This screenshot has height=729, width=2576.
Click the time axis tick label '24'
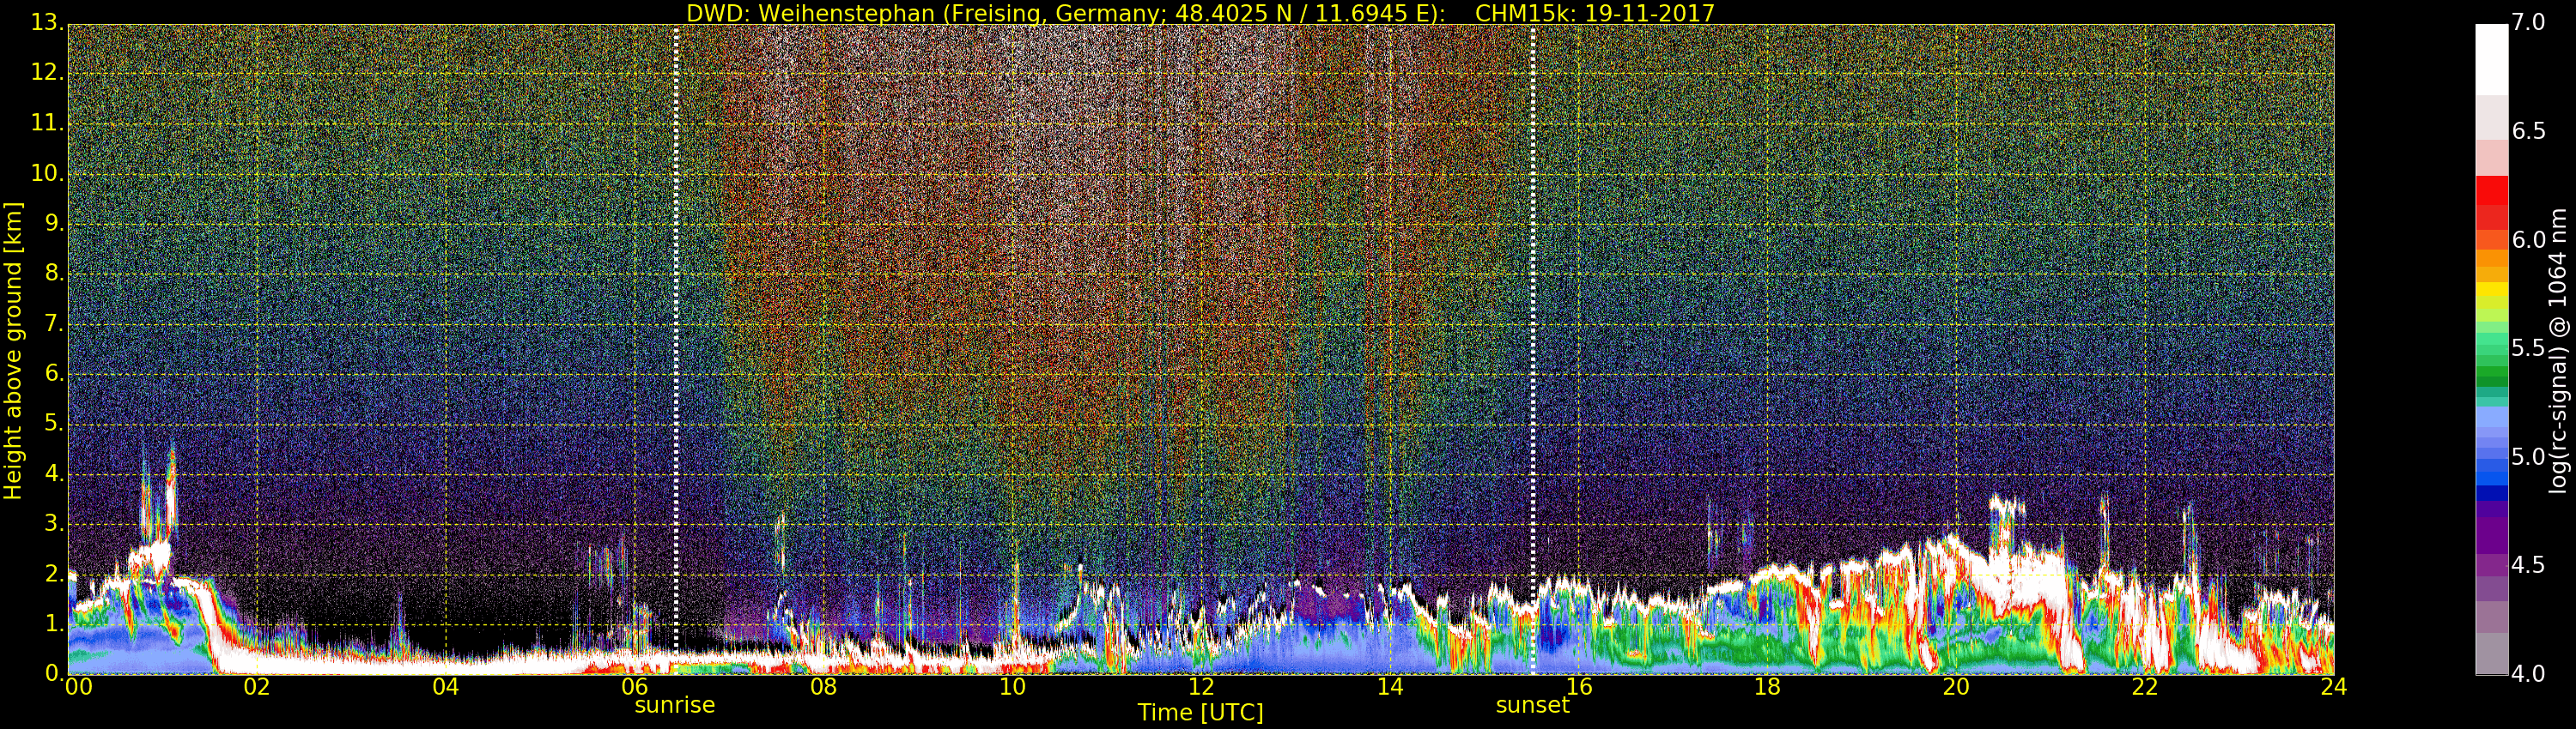(x=2333, y=687)
